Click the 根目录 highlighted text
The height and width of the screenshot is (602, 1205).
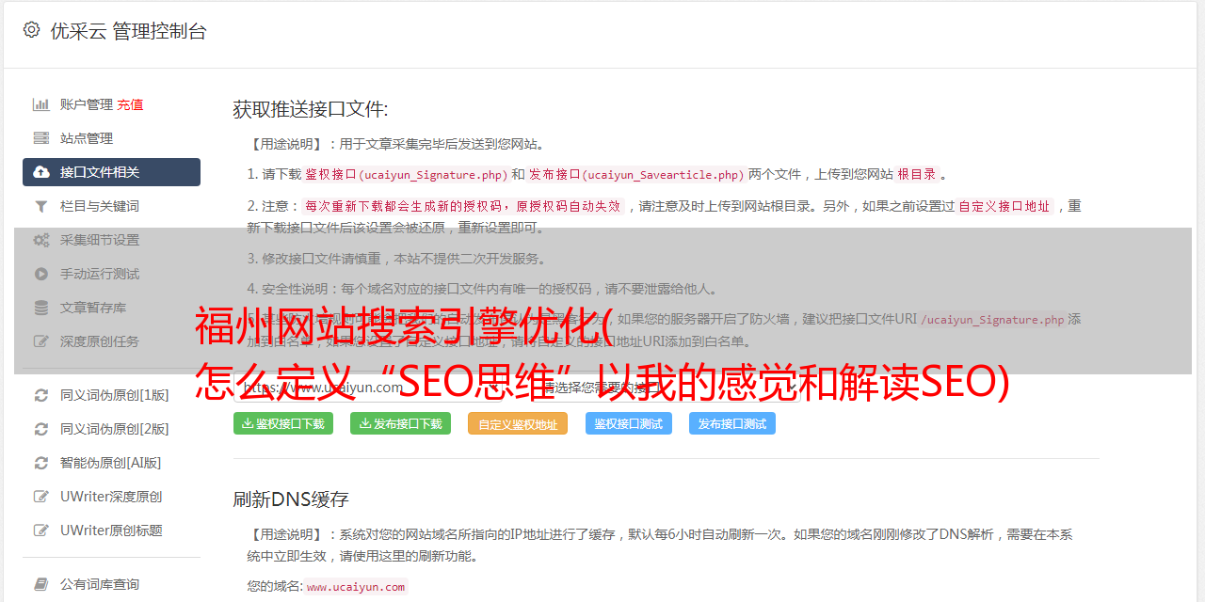pyautogui.click(x=917, y=174)
